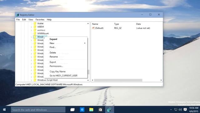
Task: Click the (Default) string value icon
Action: 93,28
